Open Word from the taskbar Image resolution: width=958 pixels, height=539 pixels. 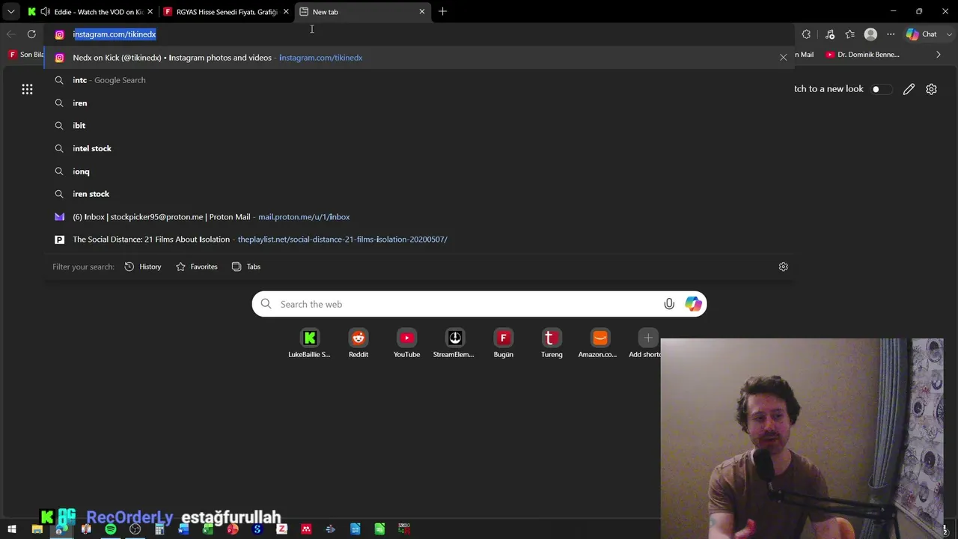pyautogui.click(x=184, y=529)
